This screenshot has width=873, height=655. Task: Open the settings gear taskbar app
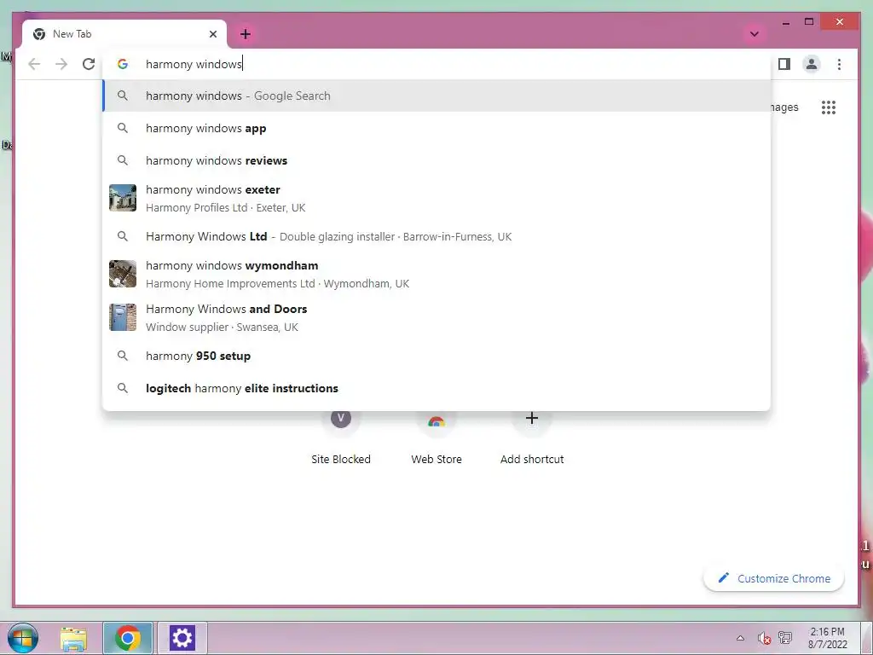pos(182,638)
